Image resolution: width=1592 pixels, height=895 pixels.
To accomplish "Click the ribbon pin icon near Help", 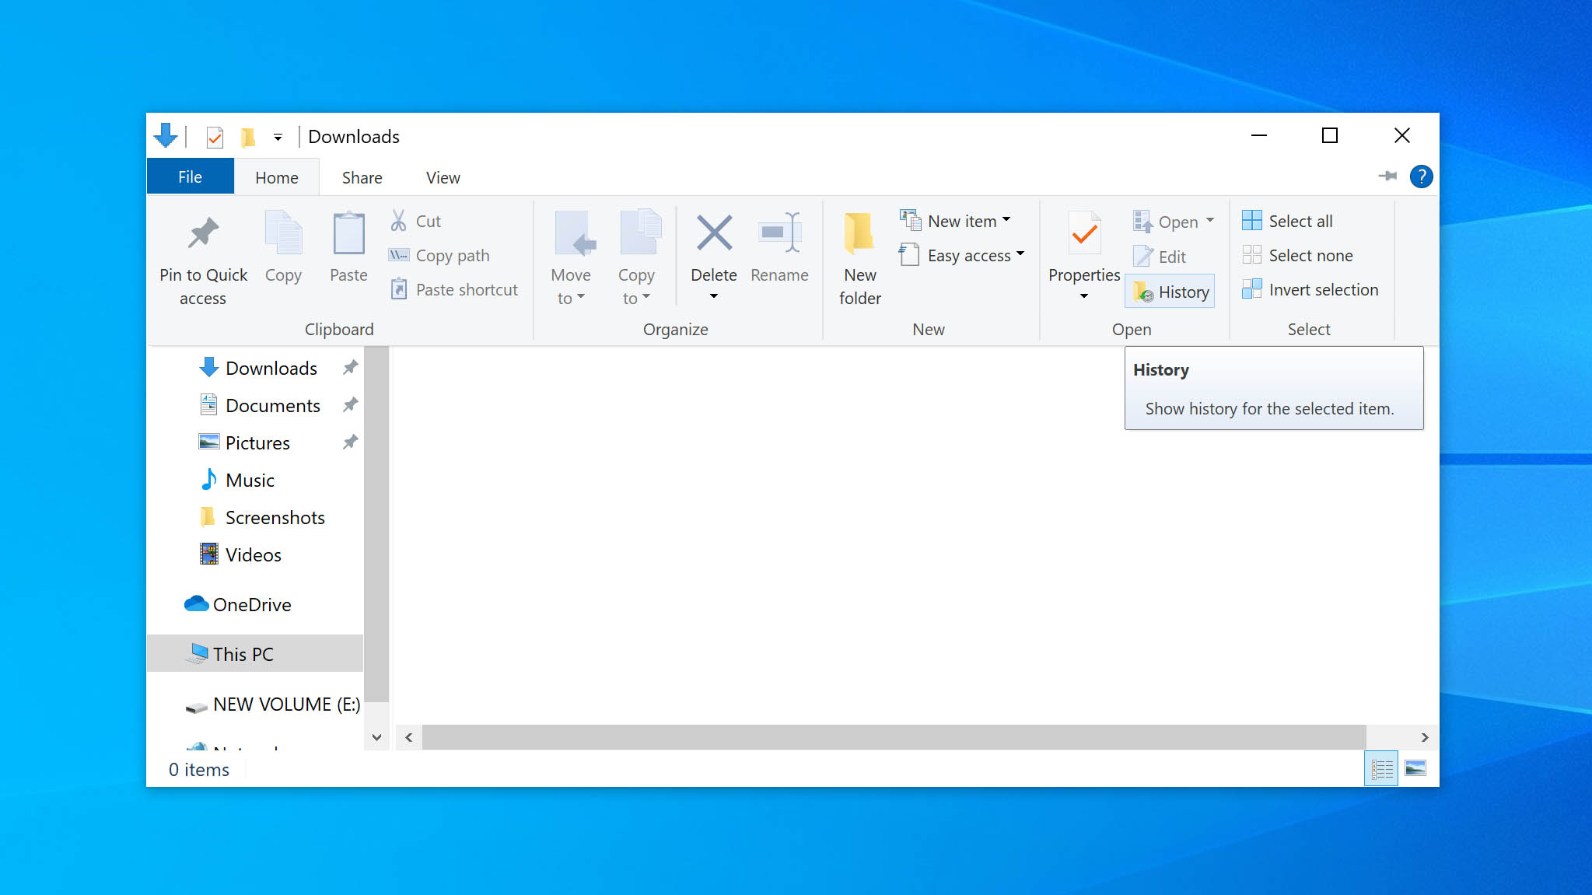I will pos(1387,176).
